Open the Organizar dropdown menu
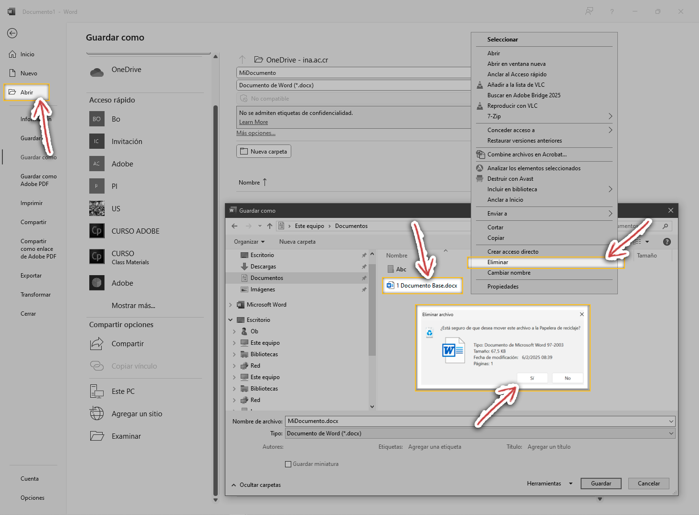699x515 pixels. pyautogui.click(x=249, y=242)
